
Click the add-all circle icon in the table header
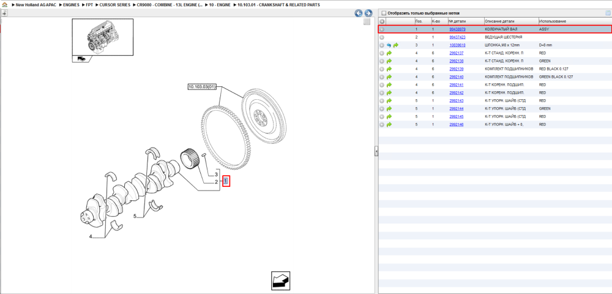coord(382,21)
